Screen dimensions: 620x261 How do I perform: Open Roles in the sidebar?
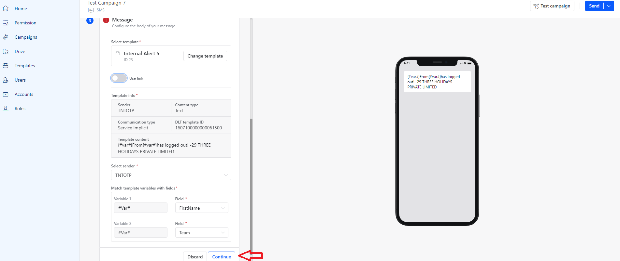pyautogui.click(x=20, y=109)
